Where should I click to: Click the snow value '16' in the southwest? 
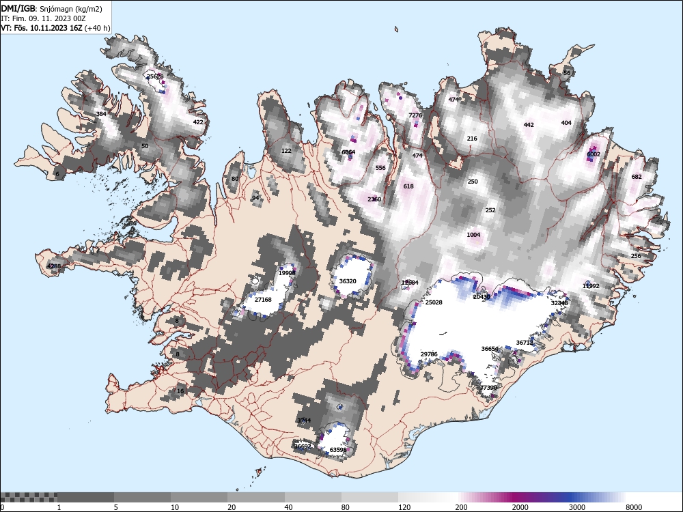tap(180, 391)
